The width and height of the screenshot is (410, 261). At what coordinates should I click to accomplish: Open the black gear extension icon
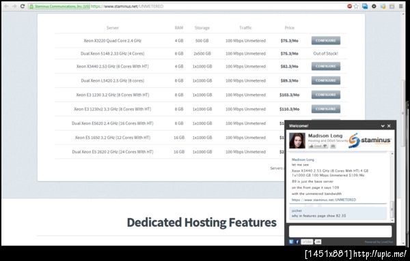point(374,6)
